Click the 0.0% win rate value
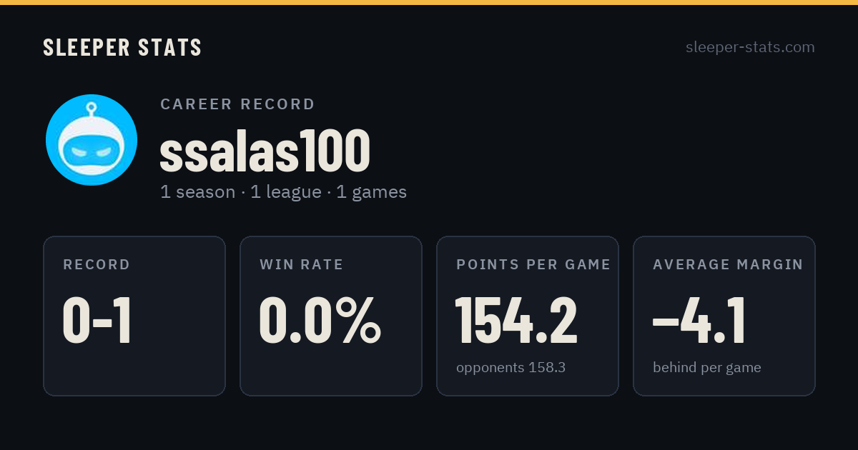The image size is (858, 450). pos(320,321)
